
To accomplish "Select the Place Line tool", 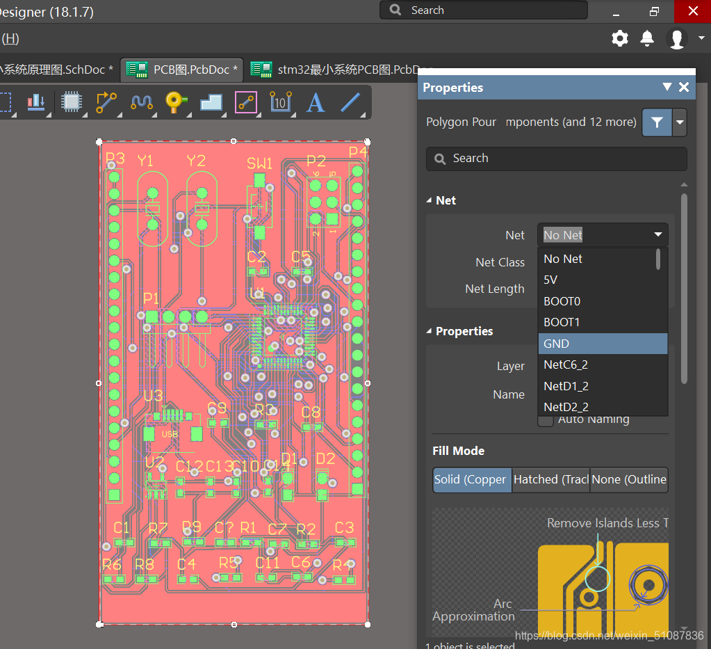I will pyautogui.click(x=350, y=102).
